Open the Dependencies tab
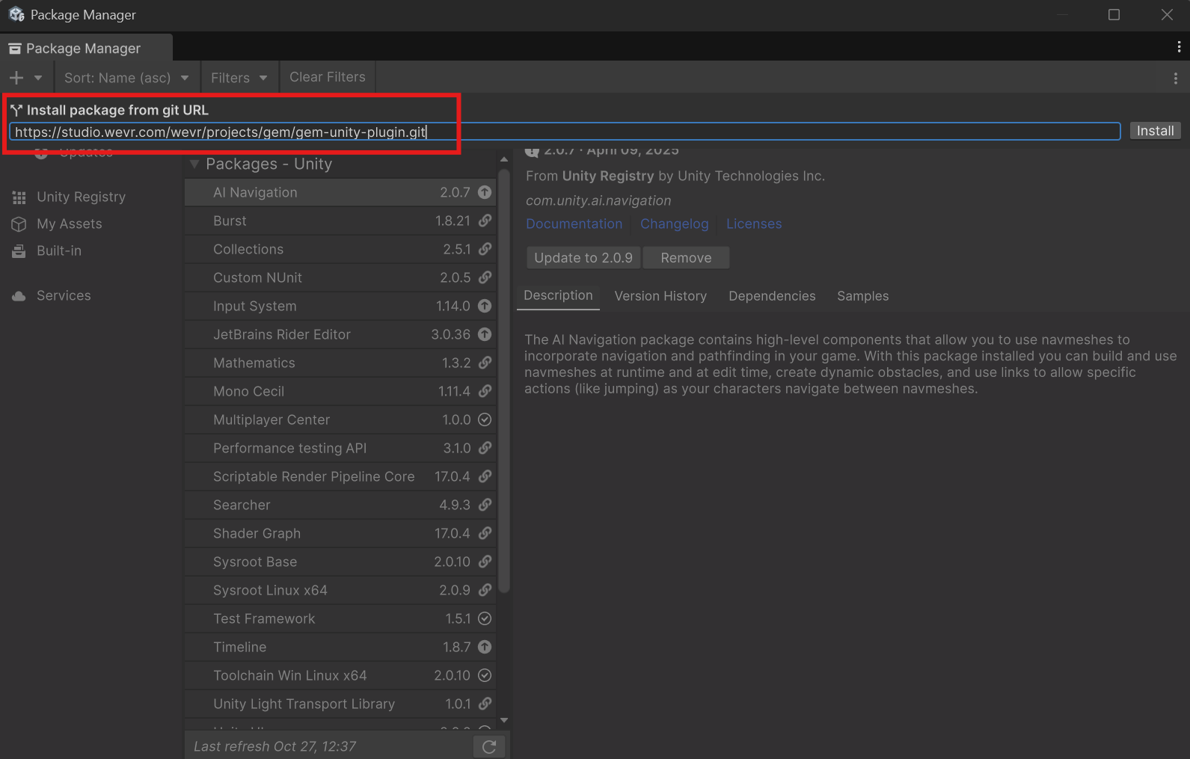 coord(772,296)
